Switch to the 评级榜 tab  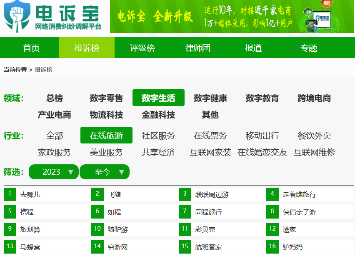tap(142, 48)
